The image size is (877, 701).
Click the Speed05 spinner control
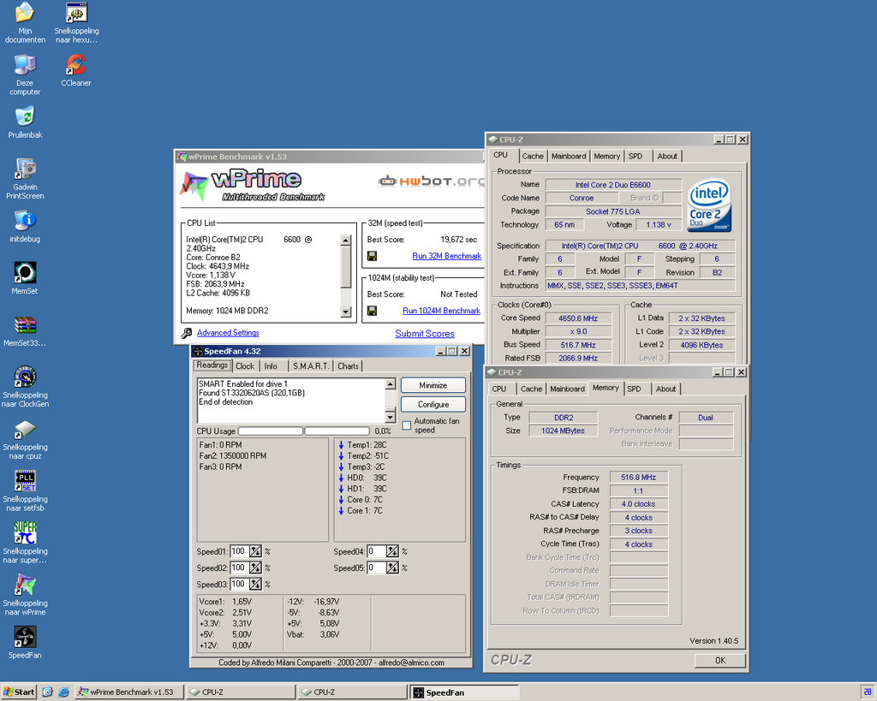pyautogui.click(x=392, y=568)
